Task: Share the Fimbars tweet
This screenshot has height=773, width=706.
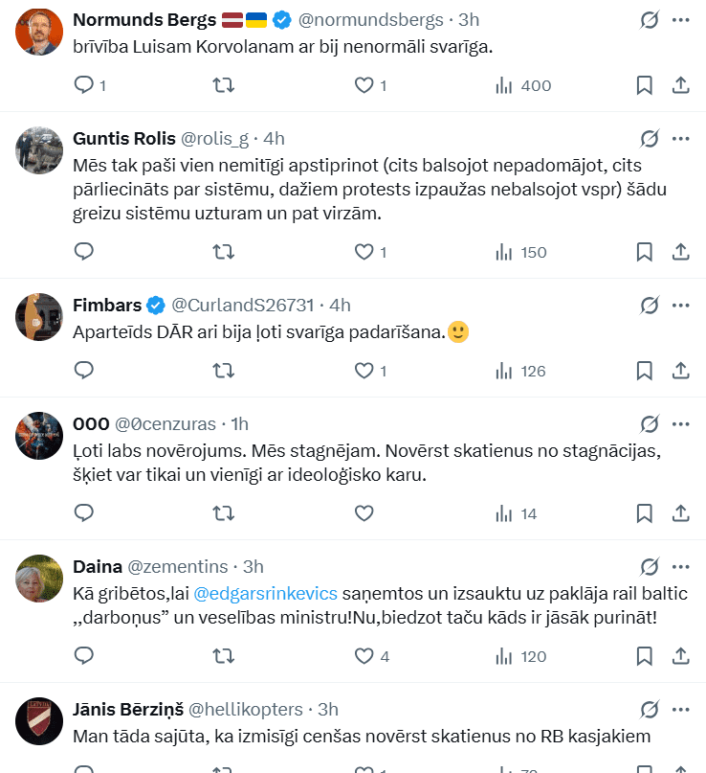Action: (681, 370)
